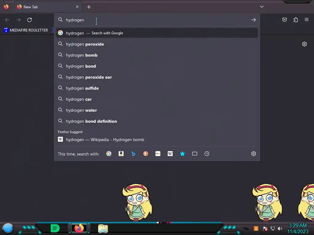Image resolution: width=314 pixels, height=235 pixels.
Task: Open Action Center flag tray icon
Action: (x=265, y=228)
